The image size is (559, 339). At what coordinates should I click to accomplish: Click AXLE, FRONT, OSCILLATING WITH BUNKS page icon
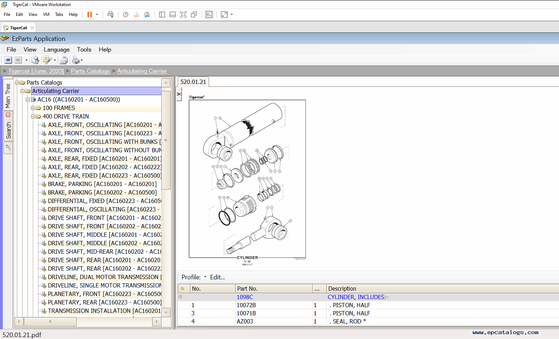click(44, 142)
